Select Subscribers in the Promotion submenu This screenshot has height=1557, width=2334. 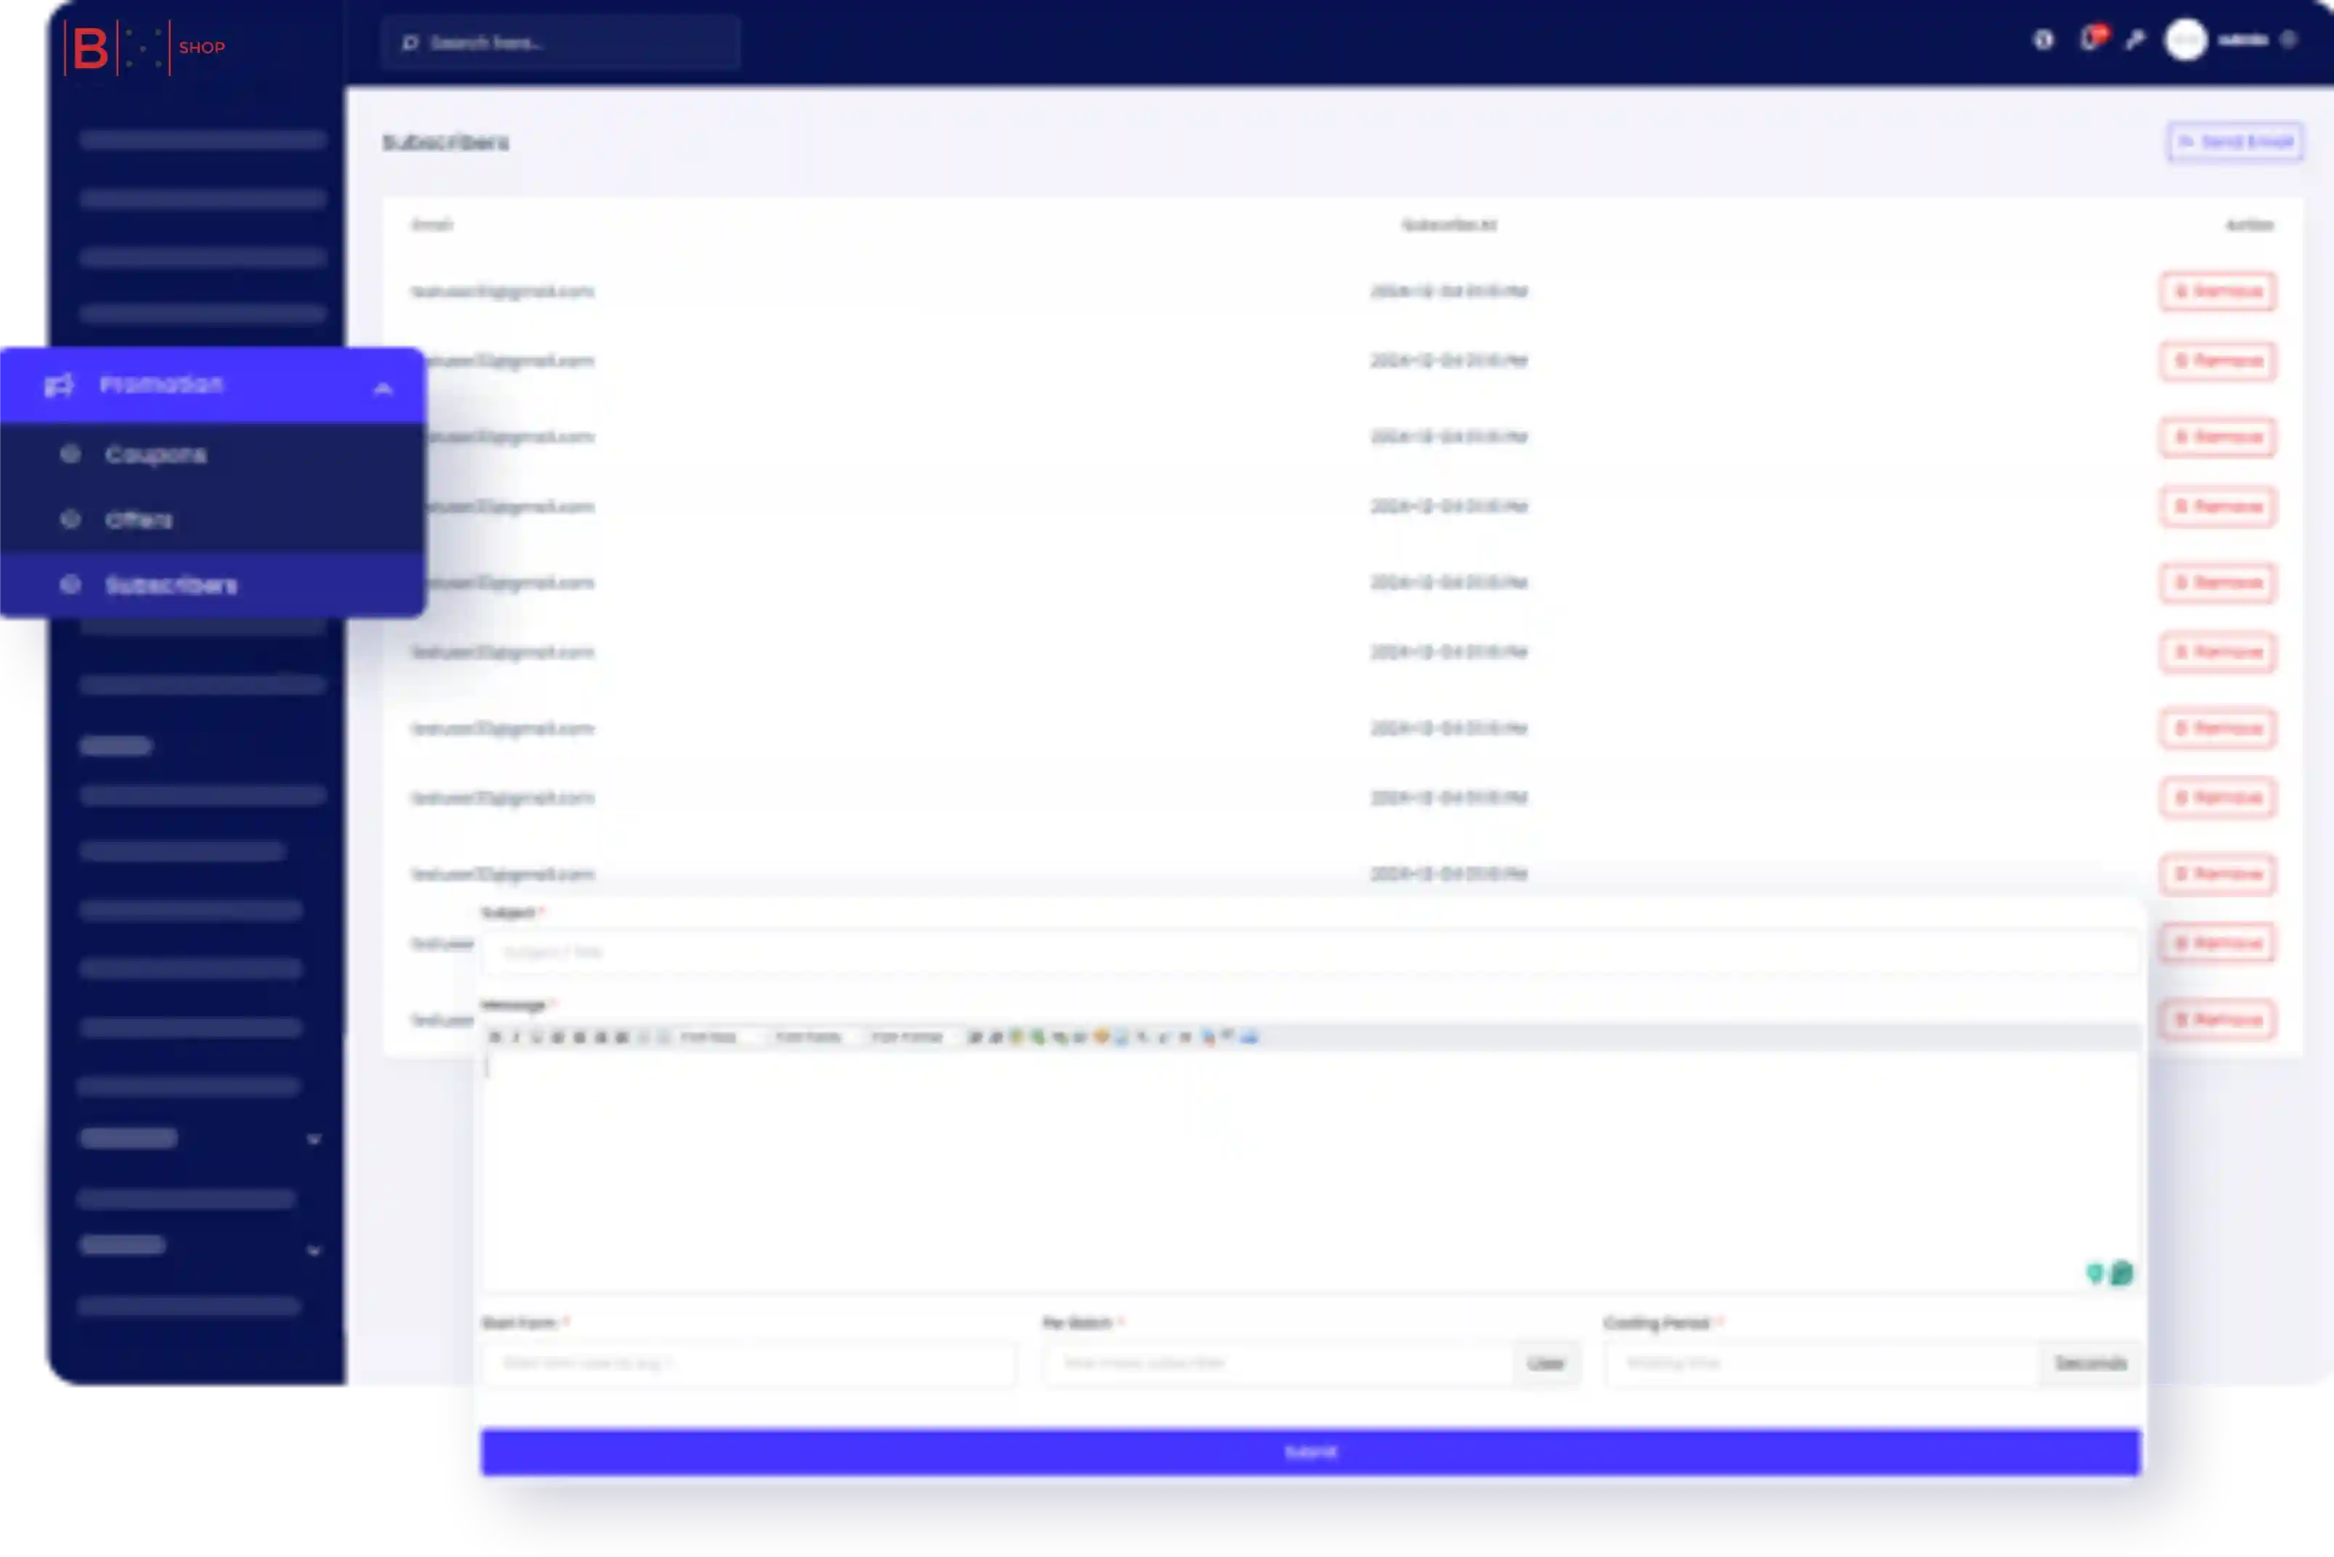171,585
